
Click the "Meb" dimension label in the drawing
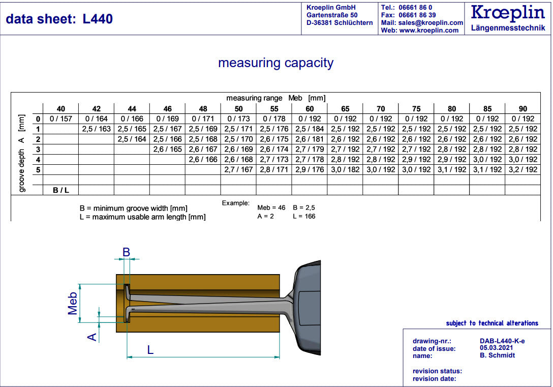73,303
